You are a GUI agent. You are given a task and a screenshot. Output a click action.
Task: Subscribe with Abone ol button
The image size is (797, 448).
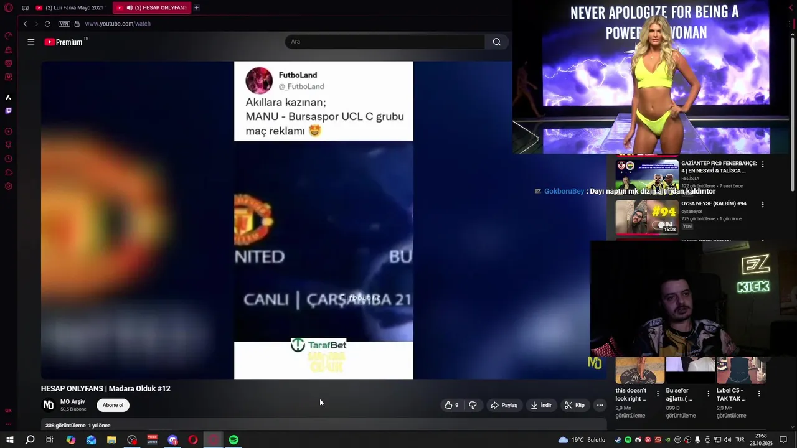coord(113,405)
